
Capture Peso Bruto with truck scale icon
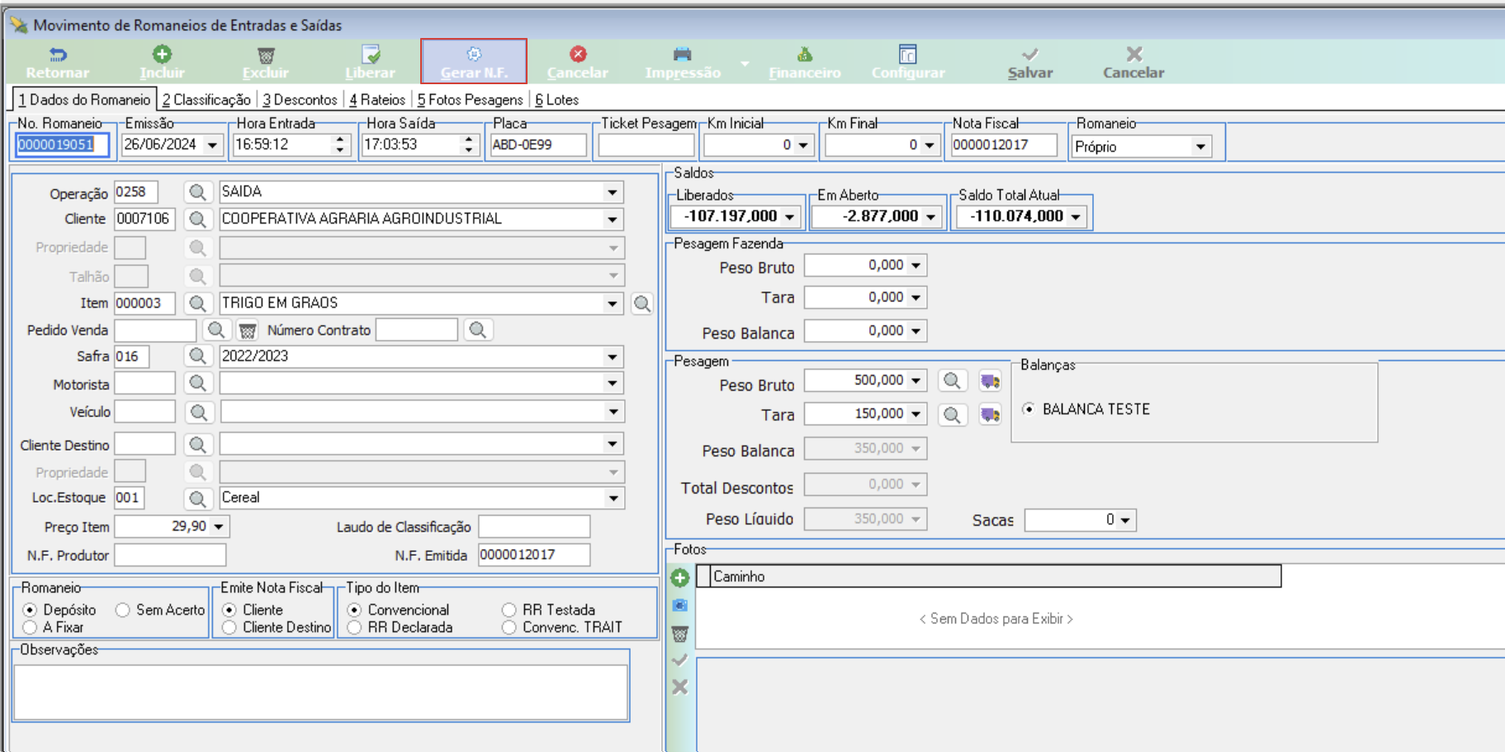coord(990,381)
